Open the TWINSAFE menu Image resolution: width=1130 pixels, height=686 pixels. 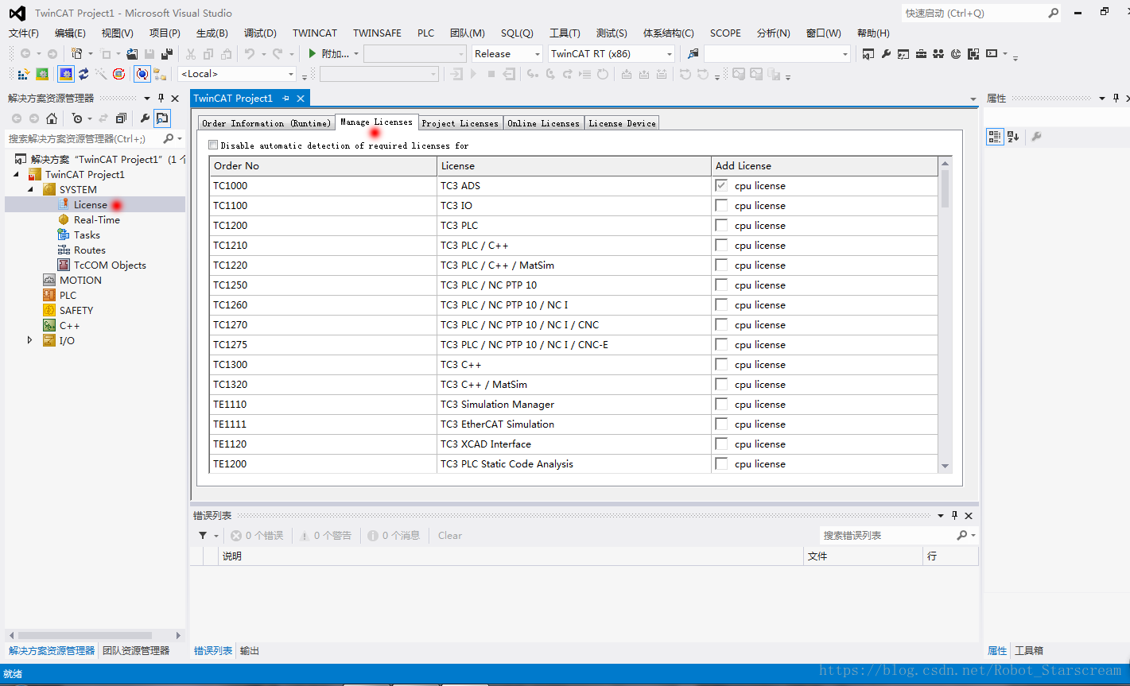point(377,33)
